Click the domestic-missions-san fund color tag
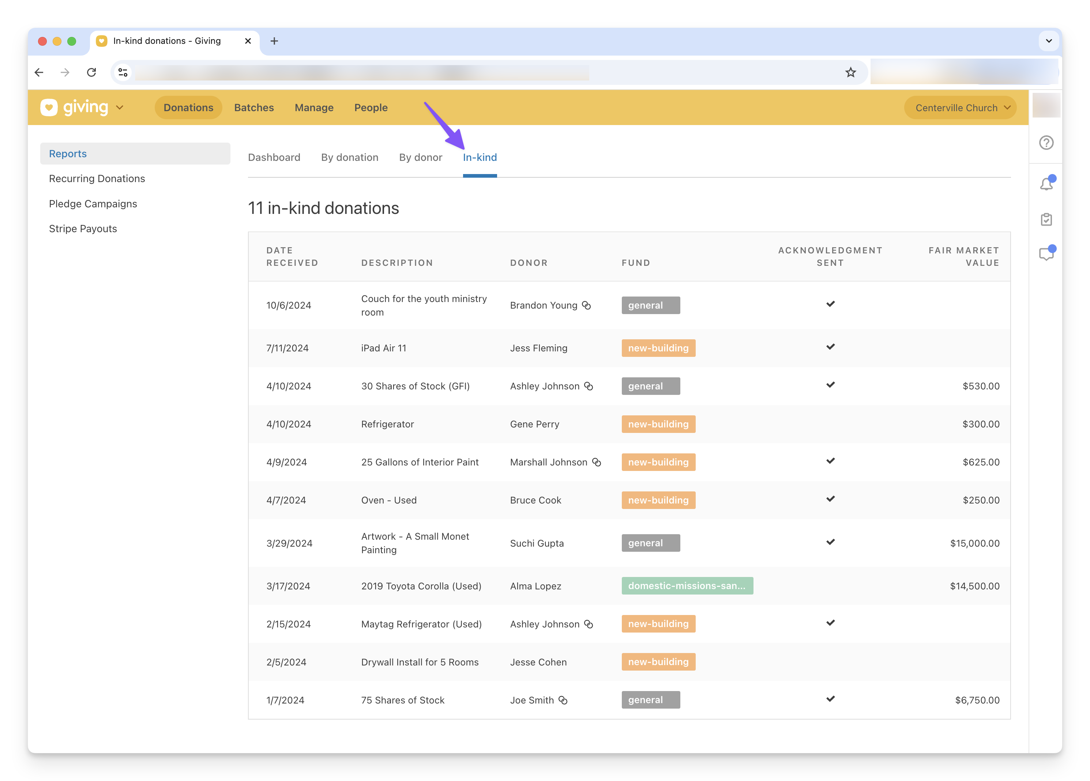 pyautogui.click(x=687, y=586)
